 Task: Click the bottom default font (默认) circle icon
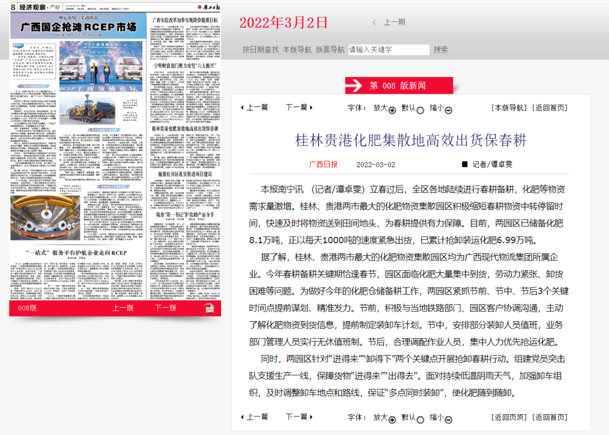click(x=420, y=419)
